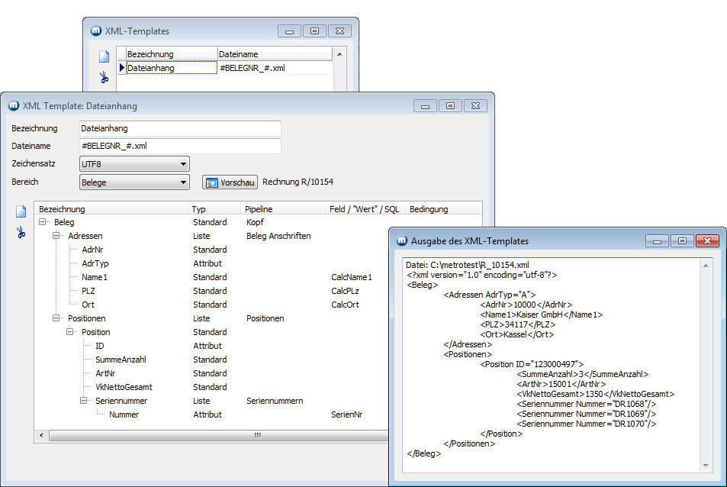Click Vorschau preview button

(230, 182)
